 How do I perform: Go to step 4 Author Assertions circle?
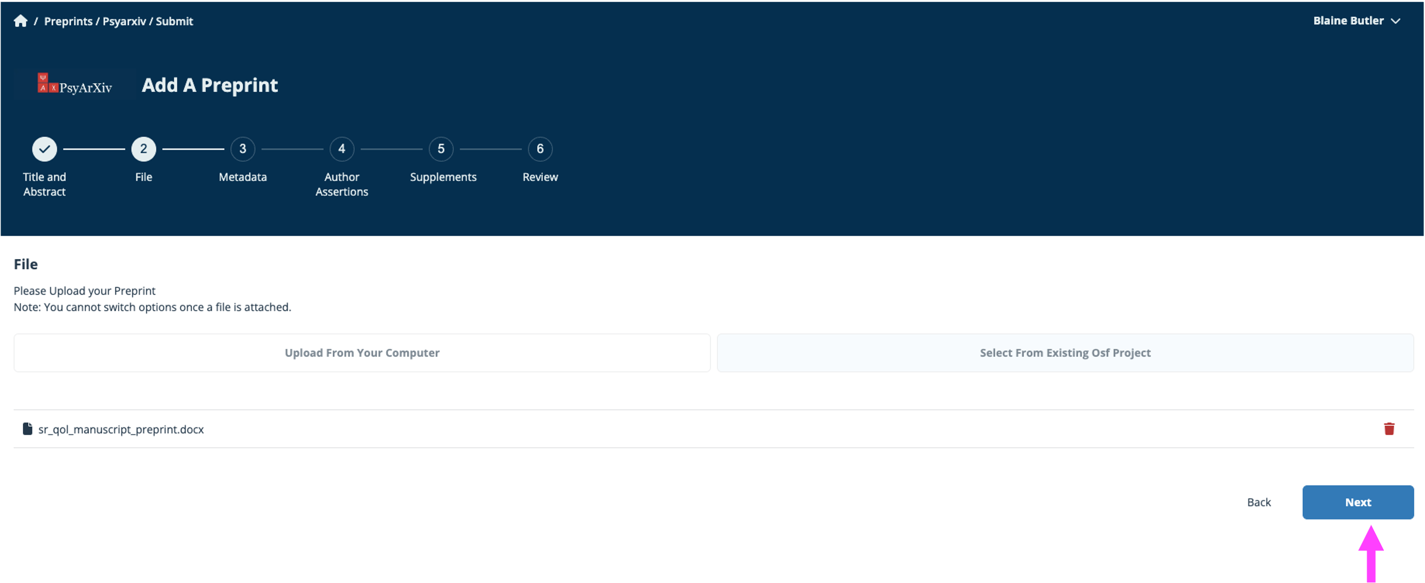pyautogui.click(x=341, y=149)
